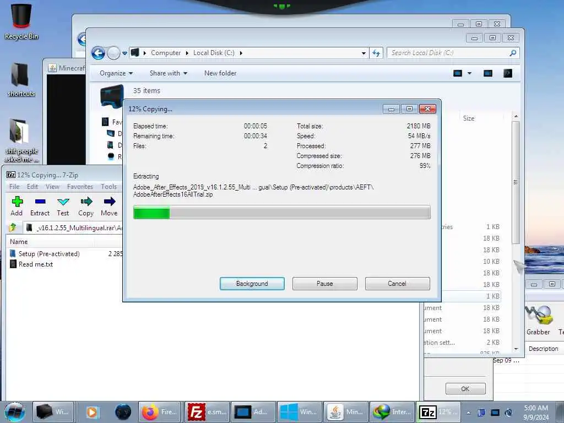Select the shortcuts desktop folder
564x423 pixels.
(21, 80)
